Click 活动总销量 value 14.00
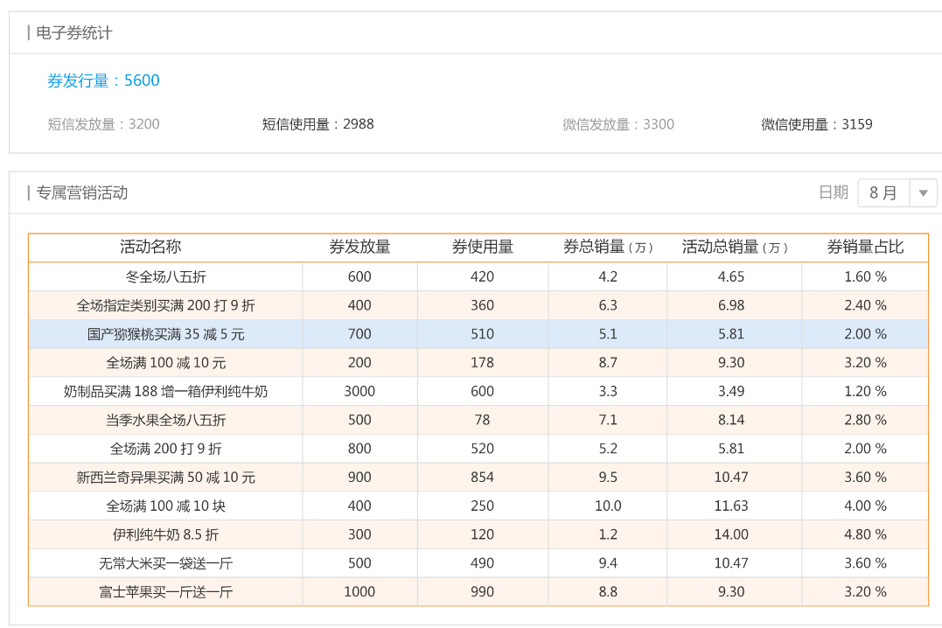This screenshot has height=628, width=942. coord(731,534)
